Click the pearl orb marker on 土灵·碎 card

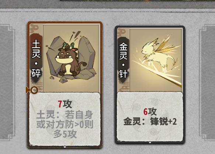coord(34,90)
